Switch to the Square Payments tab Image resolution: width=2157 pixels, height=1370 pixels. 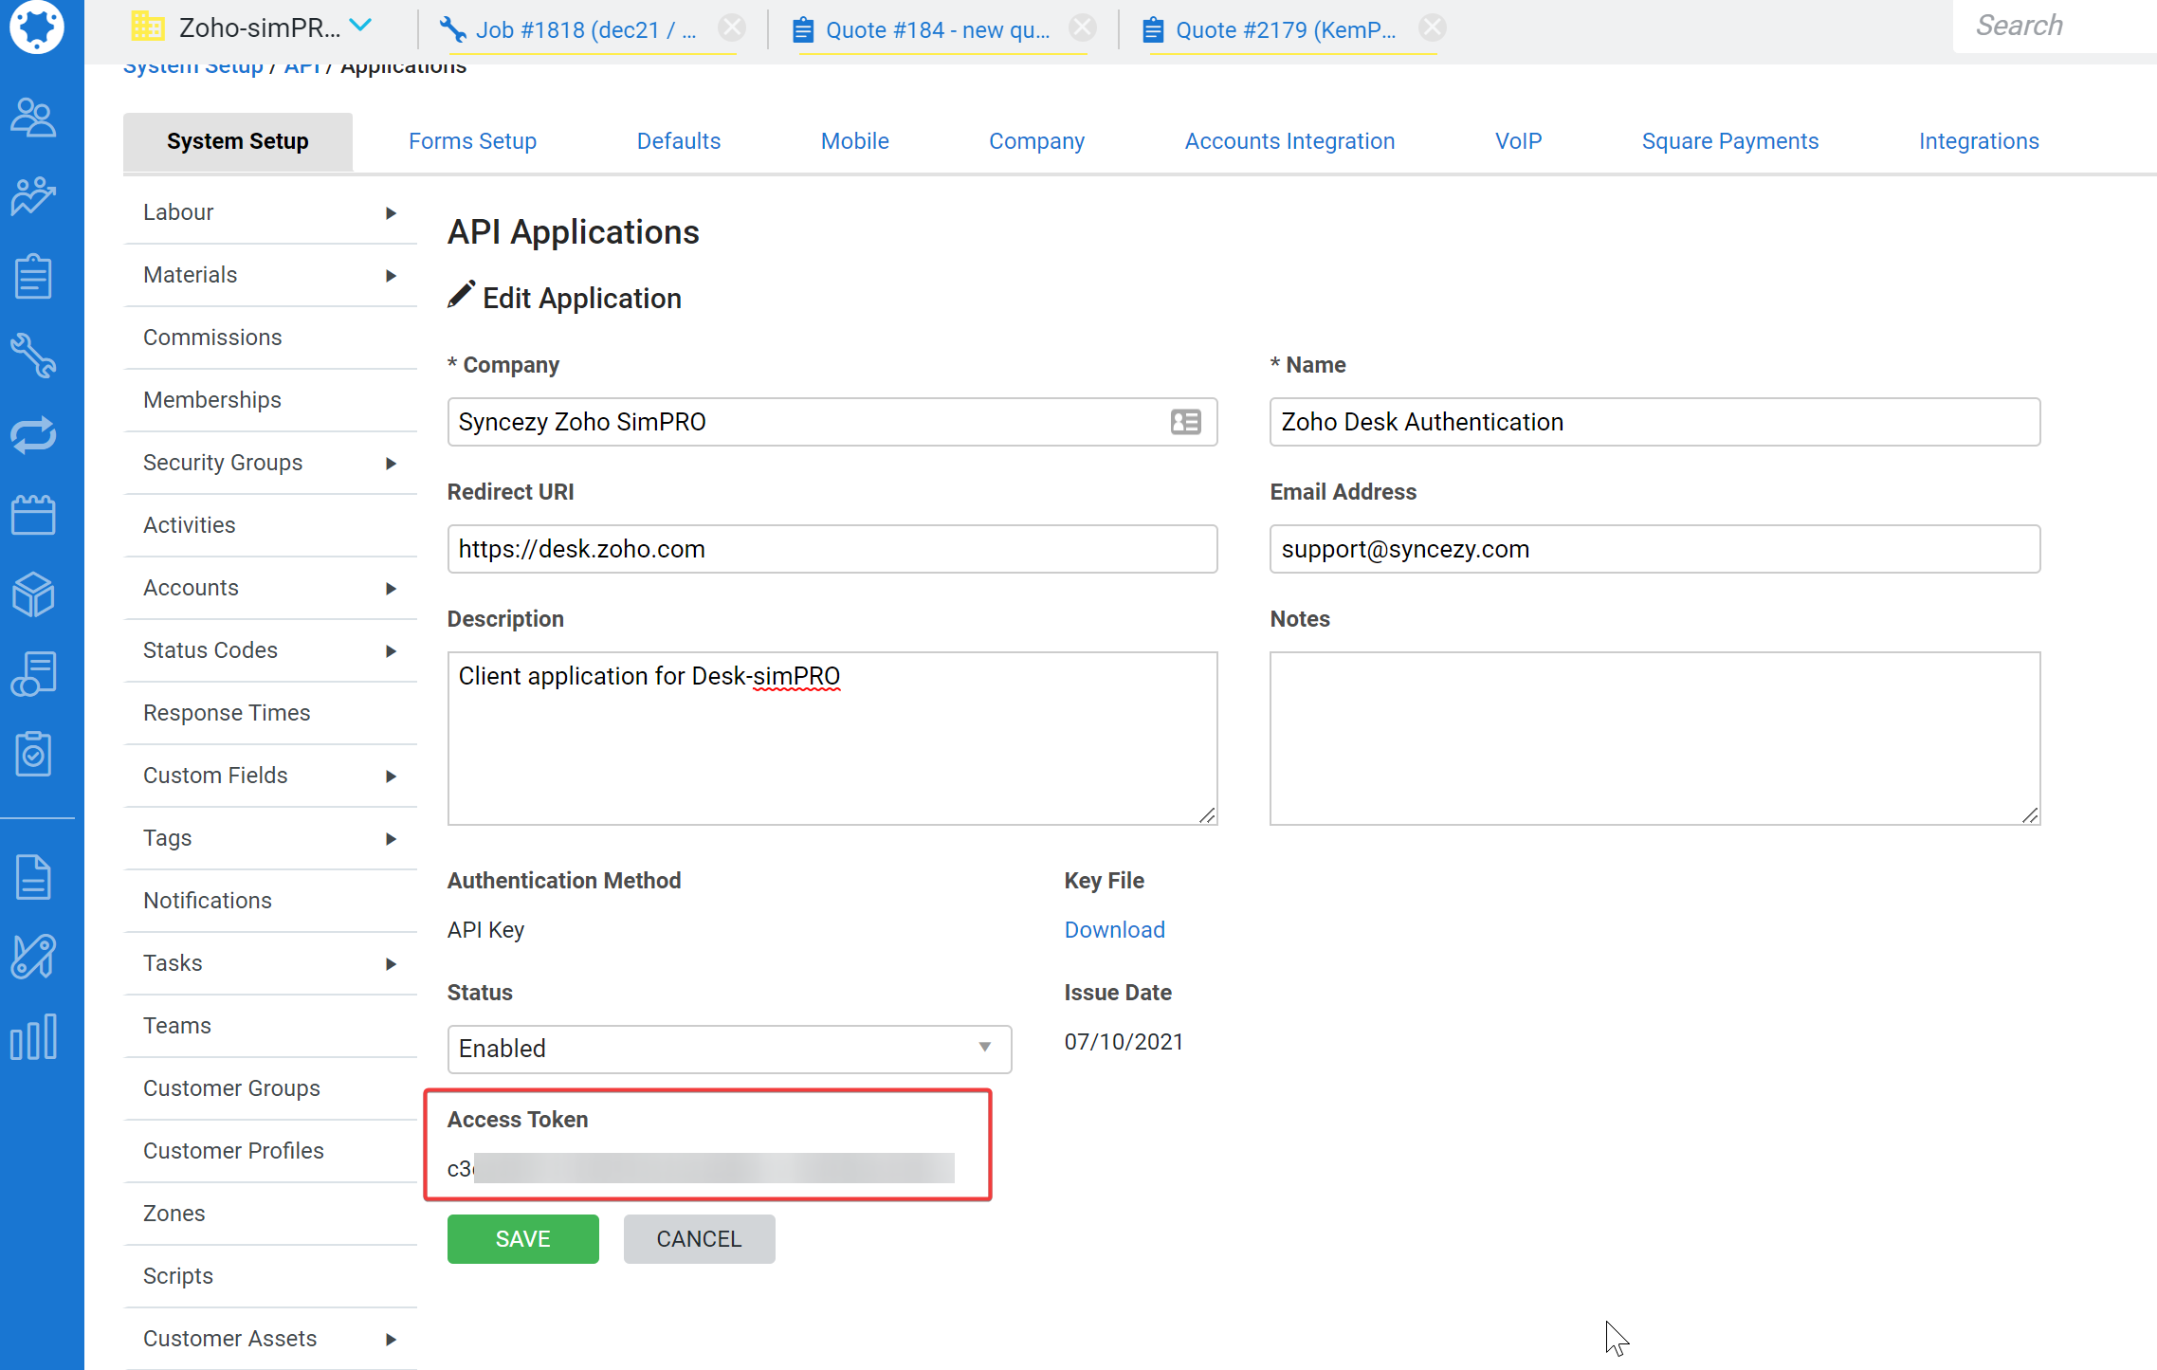point(1730,141)
